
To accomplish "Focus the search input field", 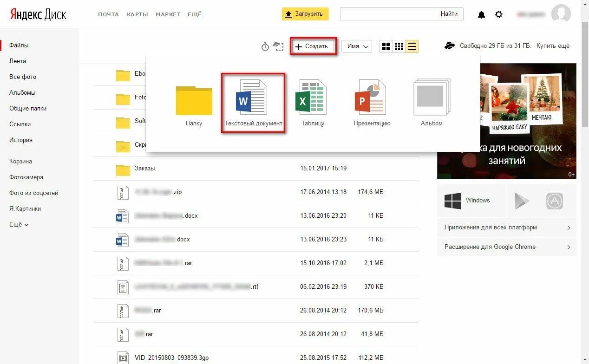I will (387, 14).
